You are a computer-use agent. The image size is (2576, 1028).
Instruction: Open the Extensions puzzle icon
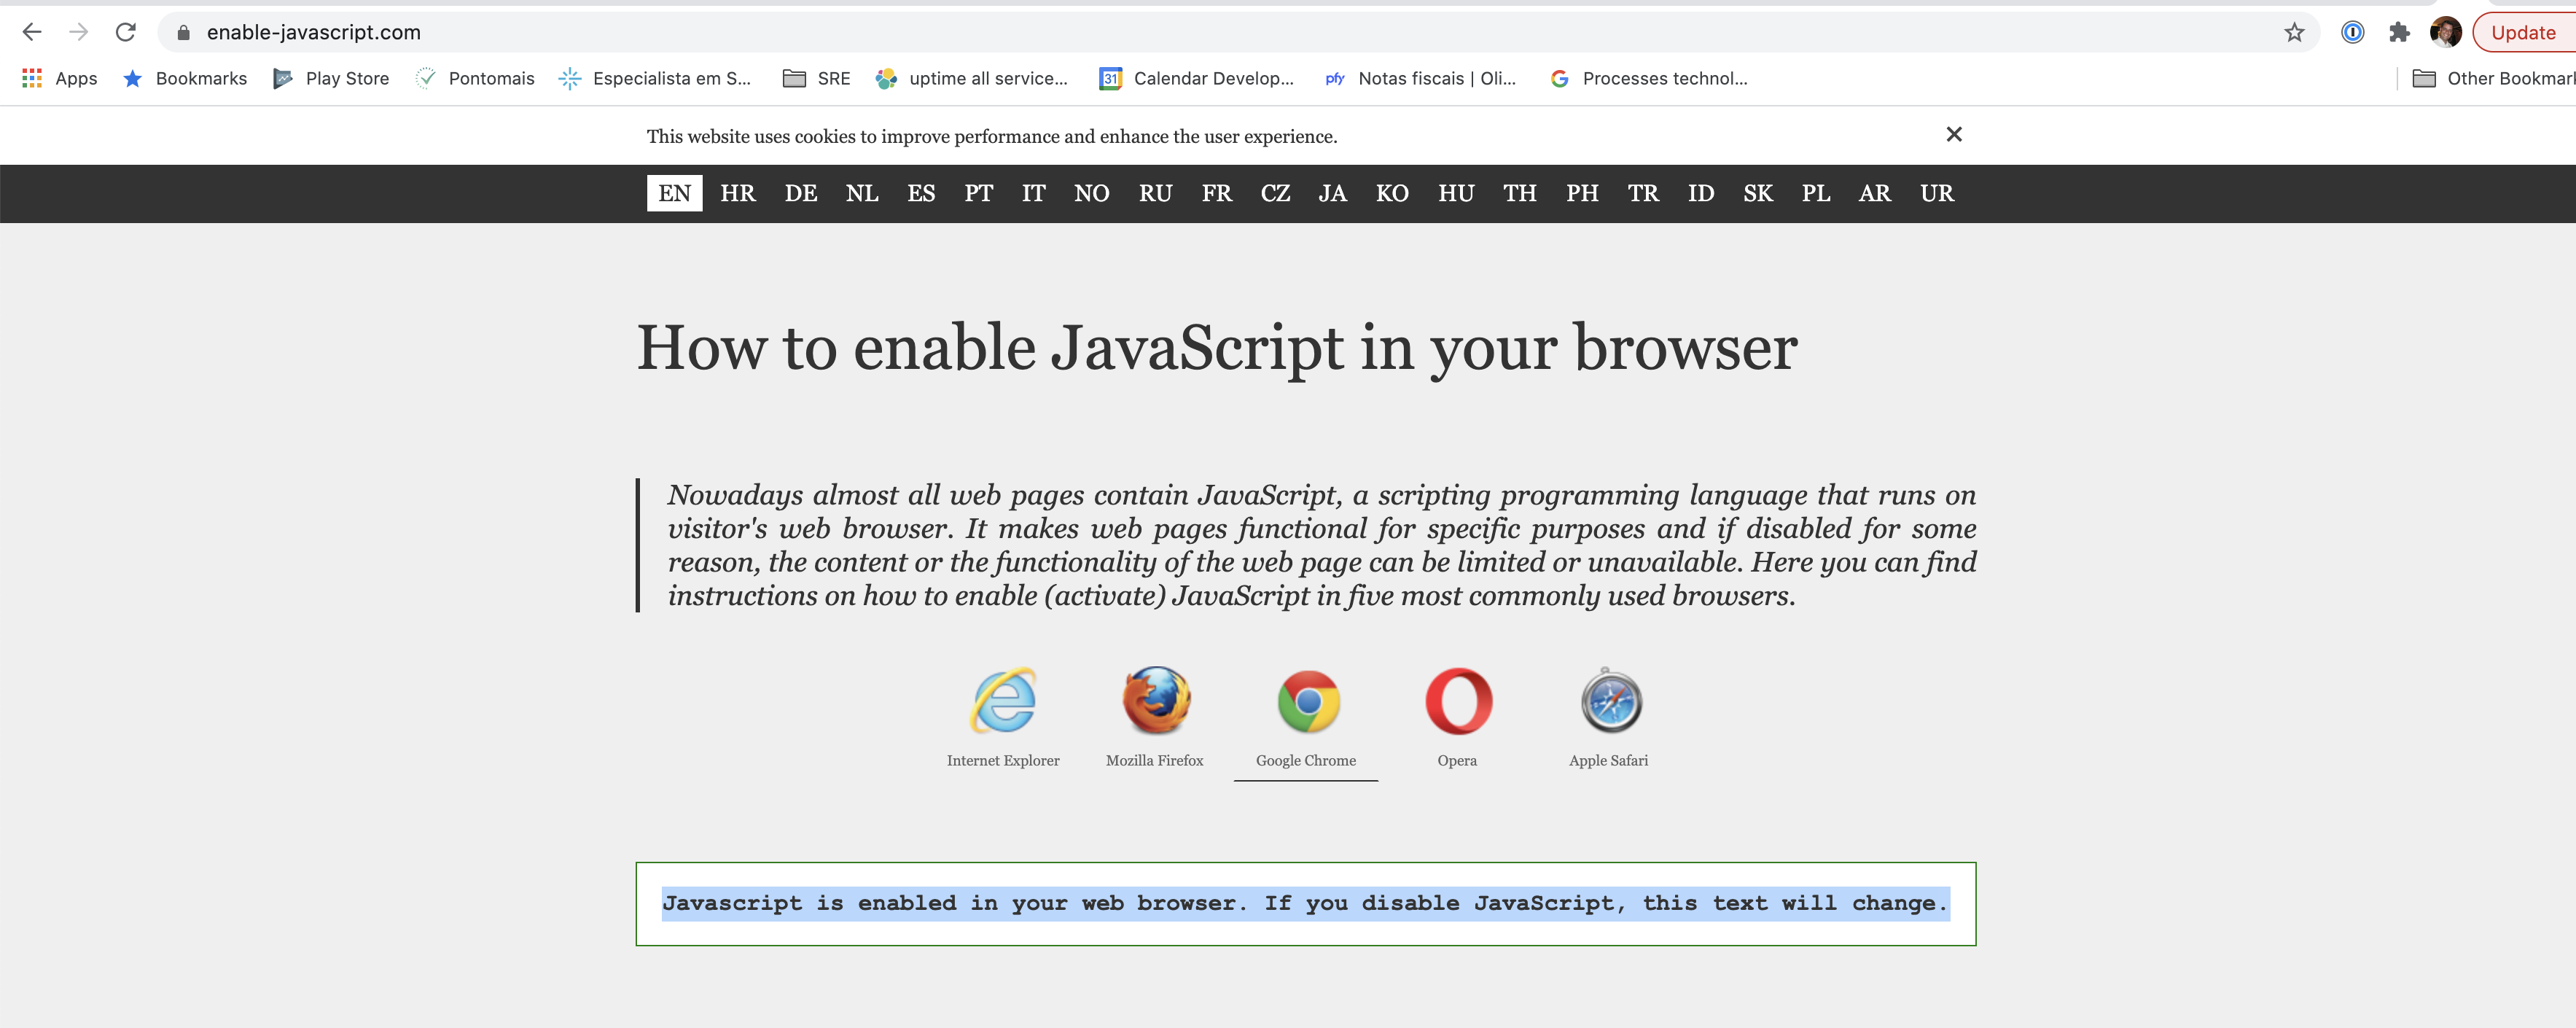pyautogui.click(x=2399, y=32)
